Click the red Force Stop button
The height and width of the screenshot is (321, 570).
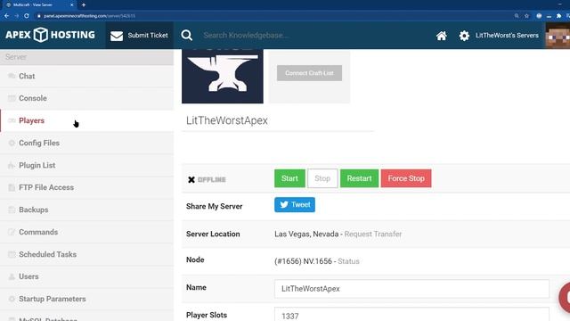406,178
